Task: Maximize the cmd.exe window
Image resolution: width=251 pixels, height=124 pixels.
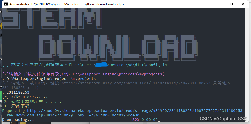Action: [231, 4]
